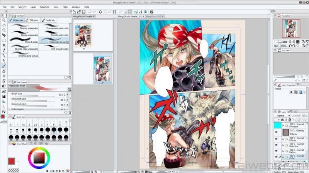Image resolution: width=309 pixels, height=173 pixels.
Task: Select the Eyedropper tool
Action: pyautogui.click(x=4, y=50)
